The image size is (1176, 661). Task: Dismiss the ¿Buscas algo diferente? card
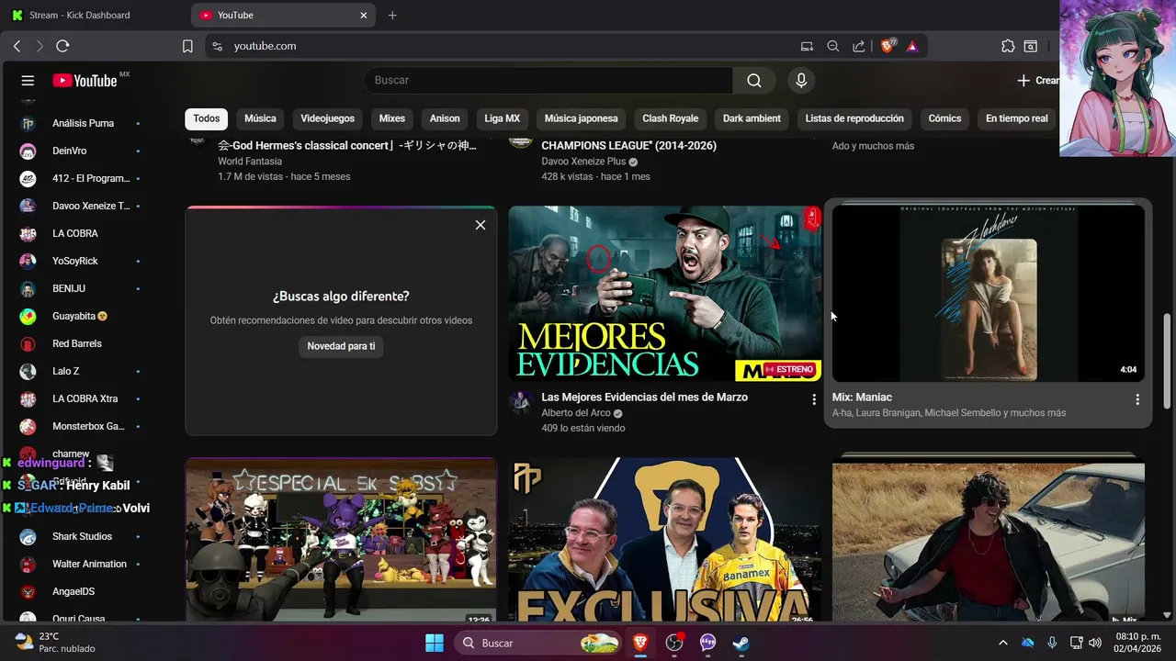coord(480,225)
